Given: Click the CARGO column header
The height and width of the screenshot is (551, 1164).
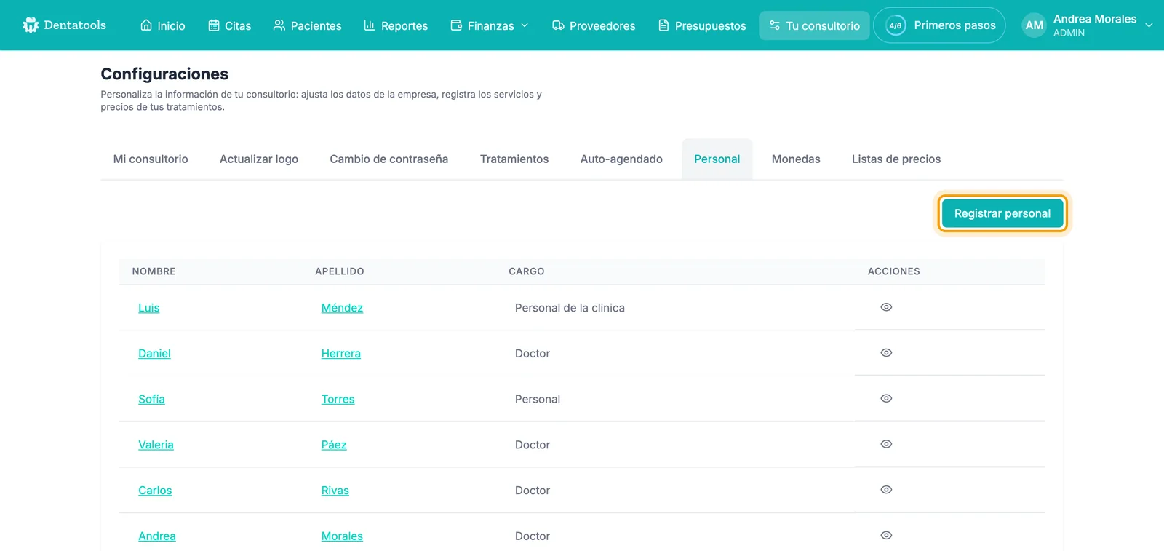Looking at the screenshot, I should (x=527, y=271).
